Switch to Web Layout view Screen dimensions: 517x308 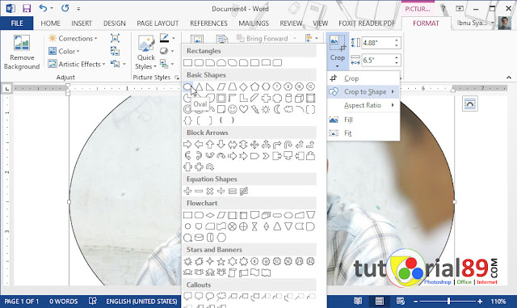pos(401,301)
